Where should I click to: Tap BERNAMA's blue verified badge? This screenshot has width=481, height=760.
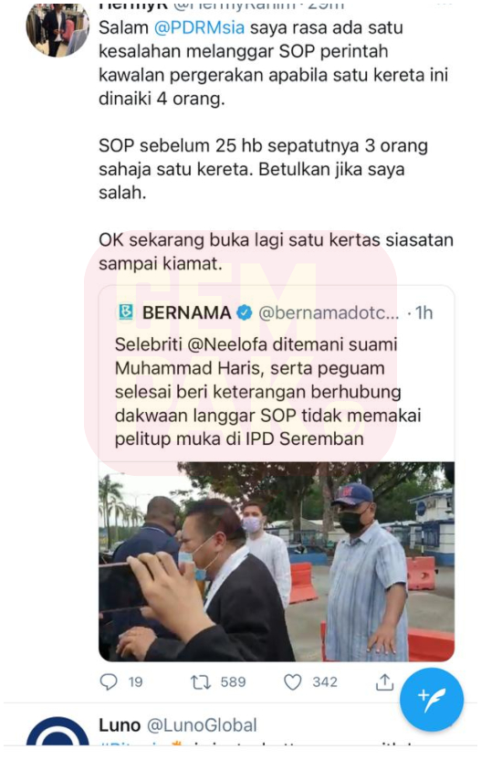[x=244, y=313]
